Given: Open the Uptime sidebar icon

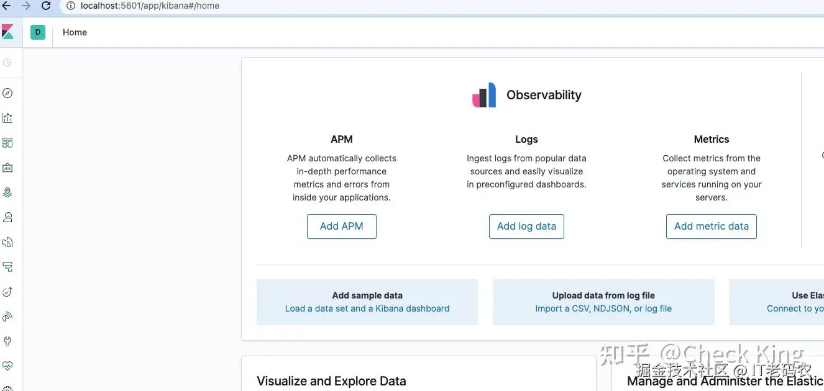Looking at the screenshot, I should (7, 317).
